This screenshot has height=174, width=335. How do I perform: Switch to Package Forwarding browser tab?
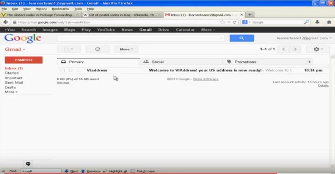(x=40, y=15)
